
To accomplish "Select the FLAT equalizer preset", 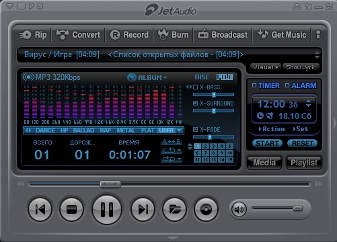I will 147,130.
